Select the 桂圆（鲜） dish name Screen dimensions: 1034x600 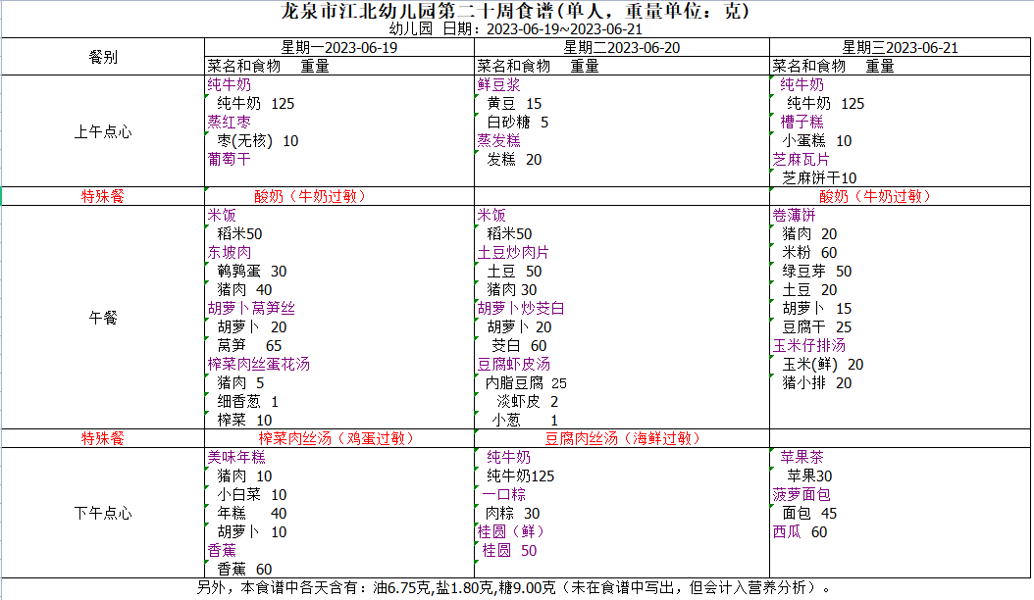point(511,531)
